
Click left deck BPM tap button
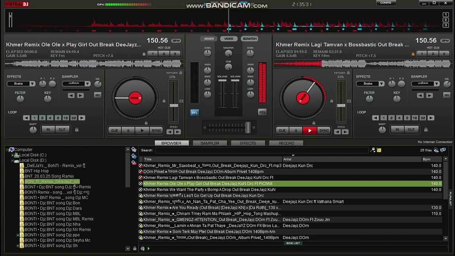[176, 41]
